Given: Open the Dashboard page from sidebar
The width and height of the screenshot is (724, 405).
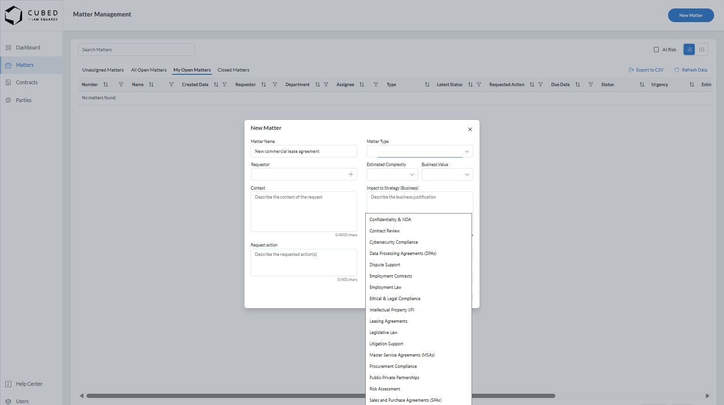Looking at the screenshot, I should pos(31,48).
